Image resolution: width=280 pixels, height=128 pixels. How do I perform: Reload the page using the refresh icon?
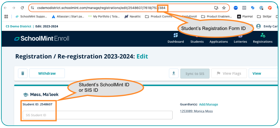22,8
